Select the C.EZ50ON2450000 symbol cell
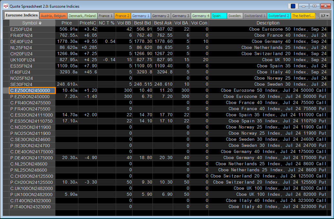 (x=32, y=91)
